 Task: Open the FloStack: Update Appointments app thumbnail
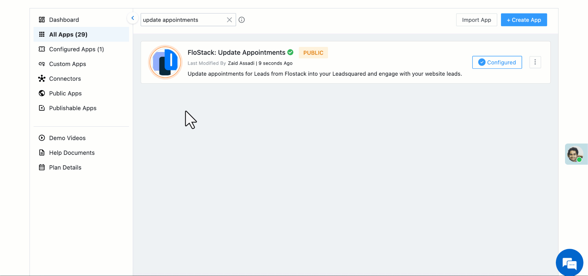coord(165,62)
